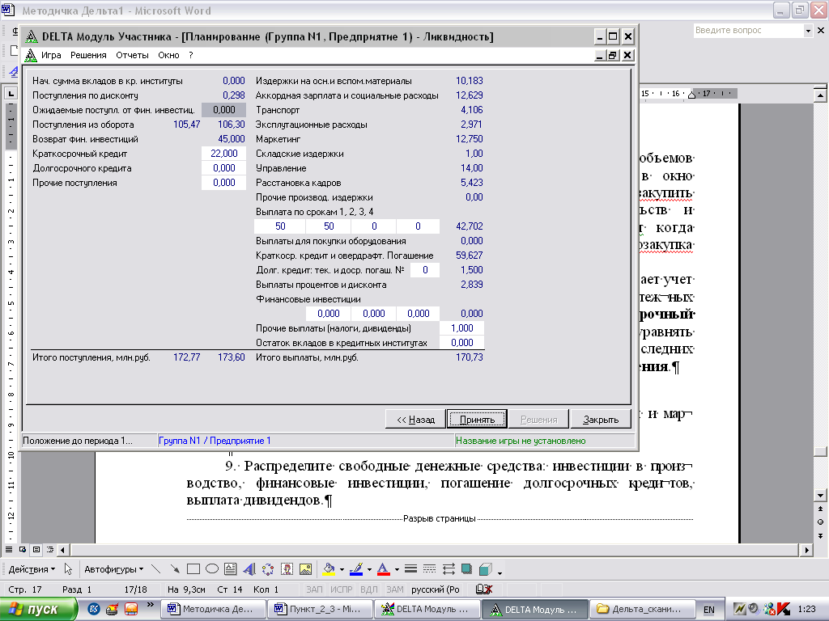Open the Игра menu
Screen dimensions: 829x621
51,55
